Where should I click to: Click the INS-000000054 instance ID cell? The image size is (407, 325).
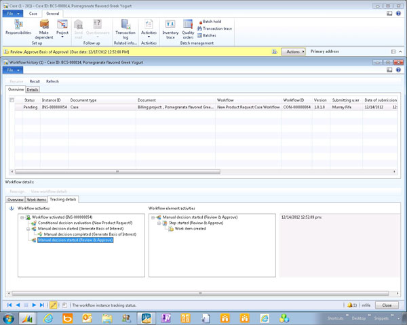click(54, 107)
